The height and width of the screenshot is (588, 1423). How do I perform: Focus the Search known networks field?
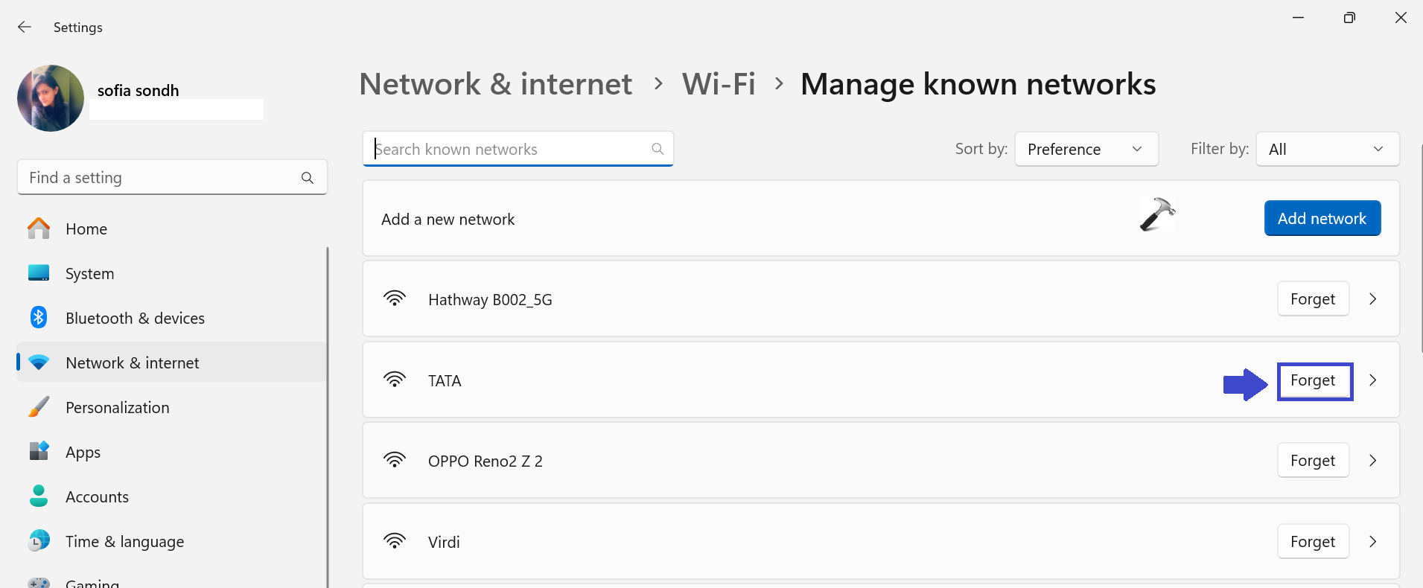click(510, 149)
